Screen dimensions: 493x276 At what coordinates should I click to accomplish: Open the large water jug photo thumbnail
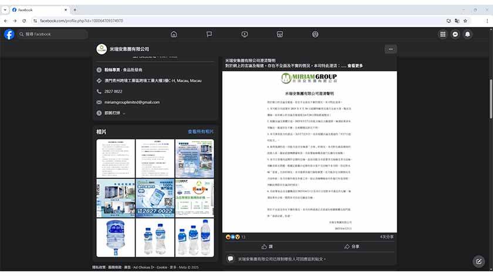point(116,238)
